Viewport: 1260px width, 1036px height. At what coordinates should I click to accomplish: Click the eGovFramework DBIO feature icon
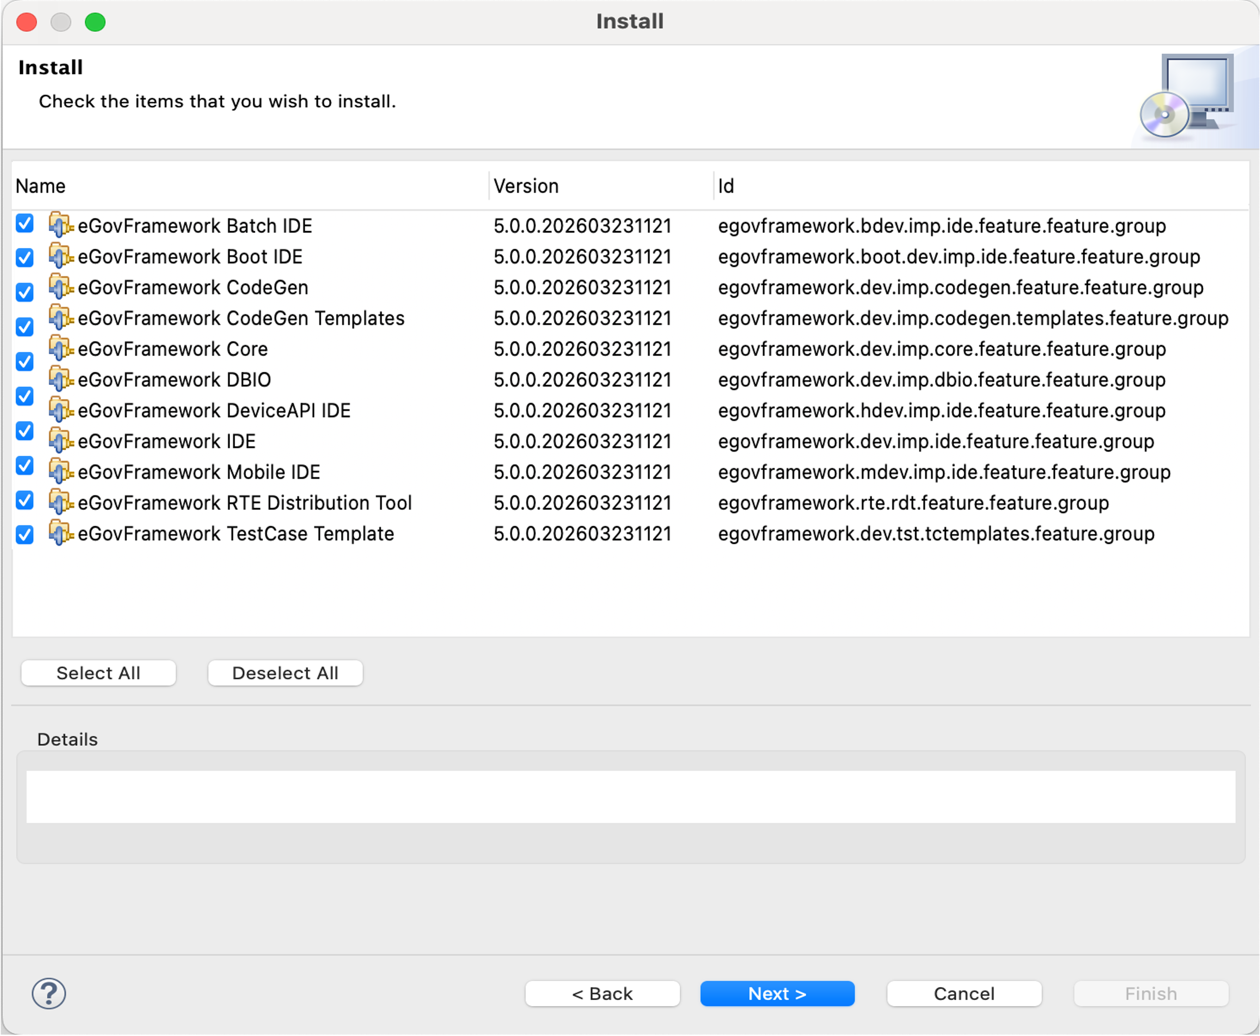60,380
